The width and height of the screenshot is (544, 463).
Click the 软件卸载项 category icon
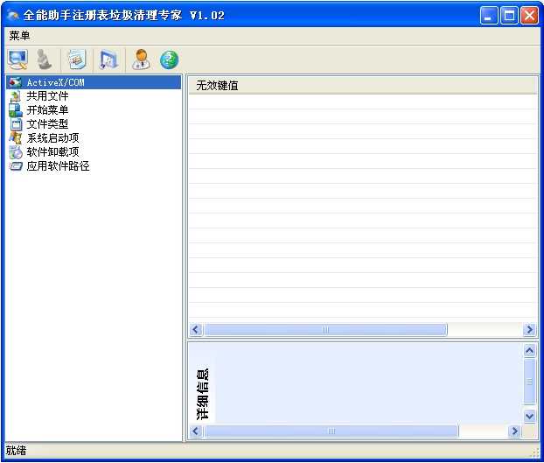click(x=16, y=152)
